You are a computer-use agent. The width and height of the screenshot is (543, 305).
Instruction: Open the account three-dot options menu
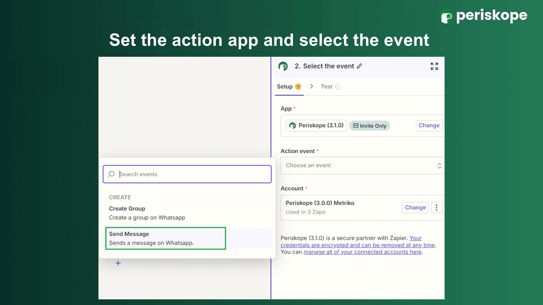coord(436,208)
